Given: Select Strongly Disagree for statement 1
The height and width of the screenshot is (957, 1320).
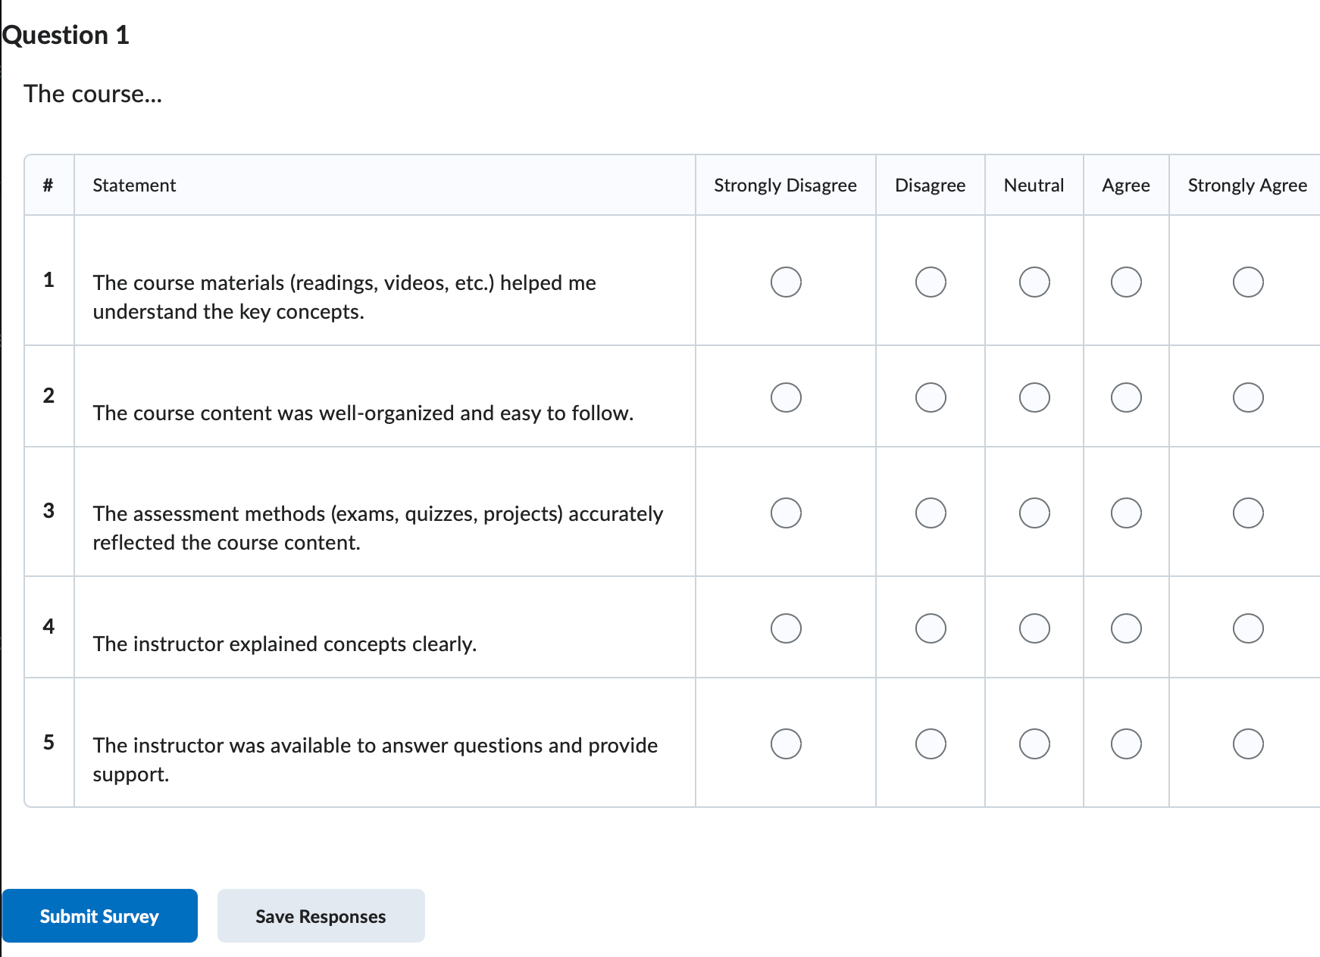Looking at the screenshot, I should pyautogui.click(x=785, y=282).
